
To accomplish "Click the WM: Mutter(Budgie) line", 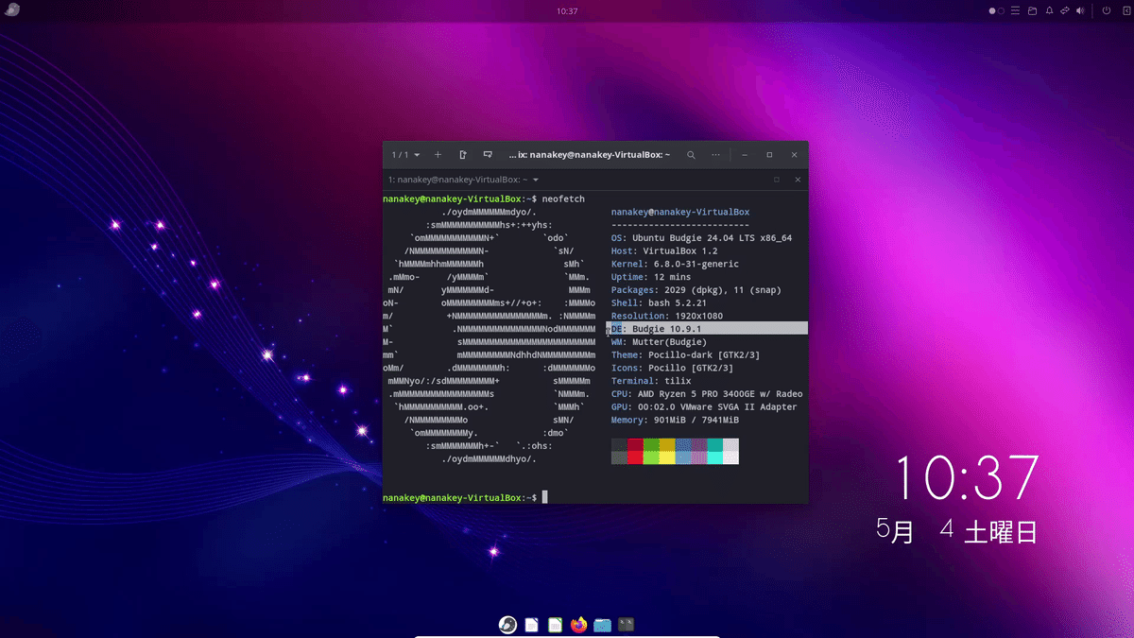I will pos(659,341).
